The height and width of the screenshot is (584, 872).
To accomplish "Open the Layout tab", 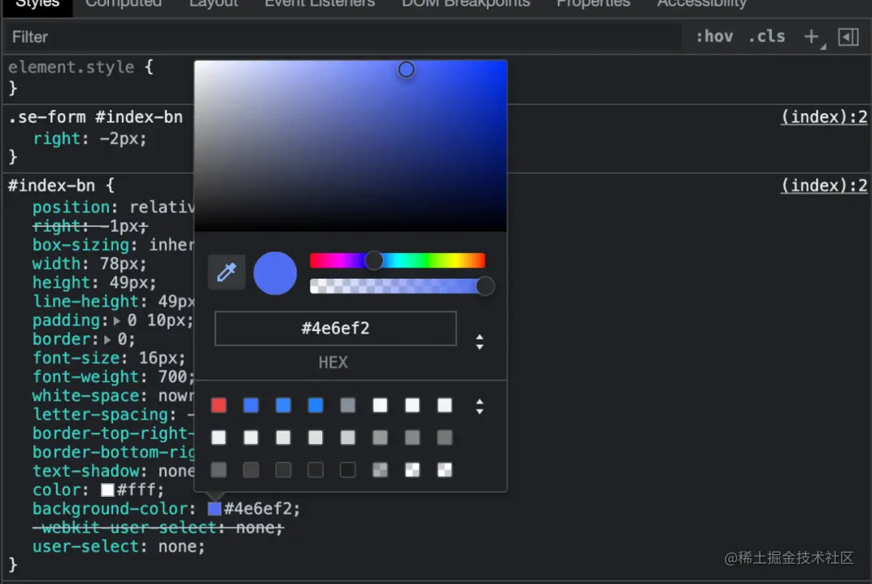I will (x=213, y=3).
